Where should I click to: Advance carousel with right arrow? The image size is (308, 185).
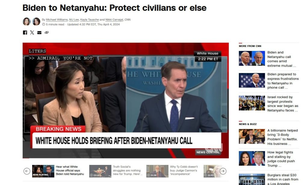223,171
